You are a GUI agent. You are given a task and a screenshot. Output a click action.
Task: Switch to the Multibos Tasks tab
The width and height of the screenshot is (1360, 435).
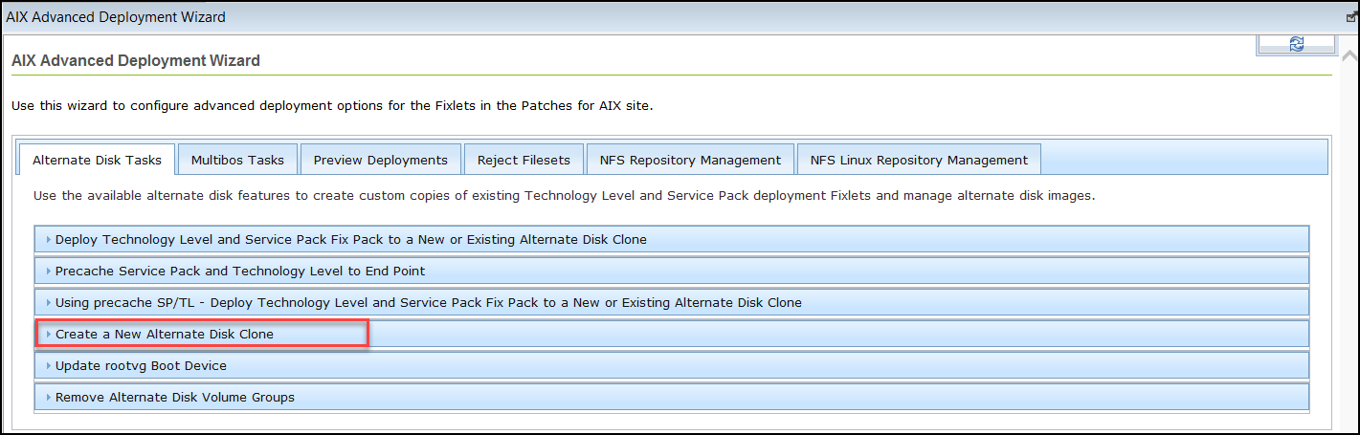tap(237, 160)
